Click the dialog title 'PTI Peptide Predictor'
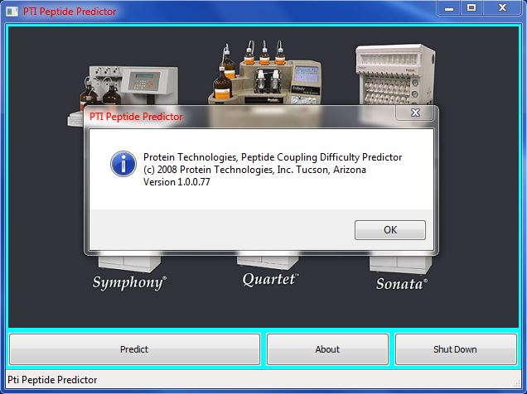 (x=136, y=117)
